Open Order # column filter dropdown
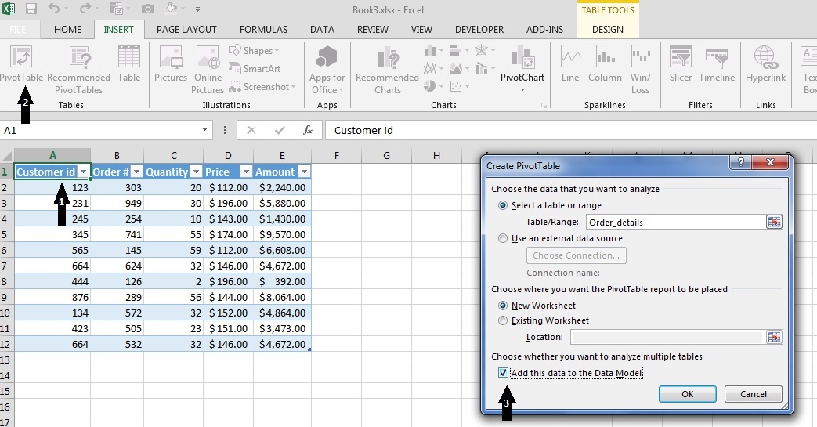Screen dimensions: 817x427 pyautogui.click(x=136, y=172)
